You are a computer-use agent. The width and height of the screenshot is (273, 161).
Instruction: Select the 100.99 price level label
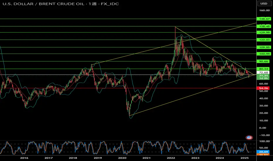pos(264,54)
